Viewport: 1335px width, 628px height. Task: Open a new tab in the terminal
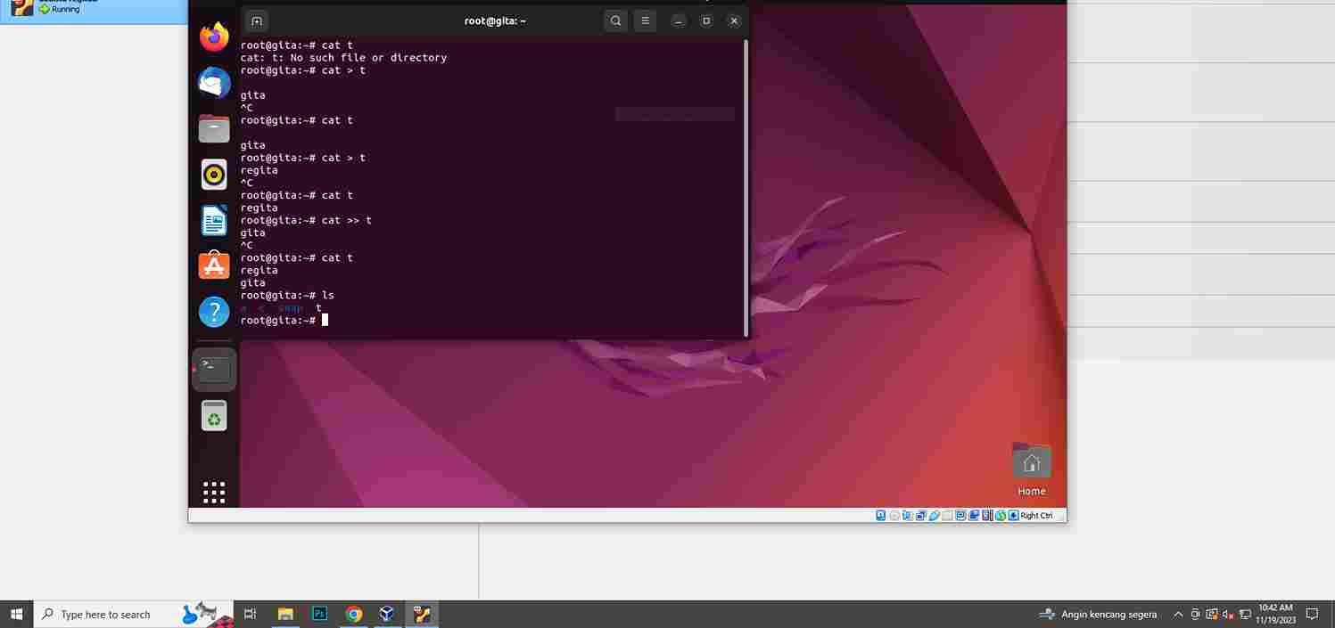pos(257,20)
